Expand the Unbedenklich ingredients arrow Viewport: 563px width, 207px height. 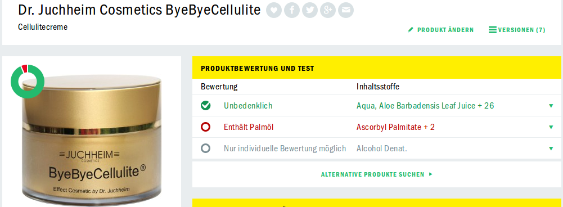pos(551,106)
